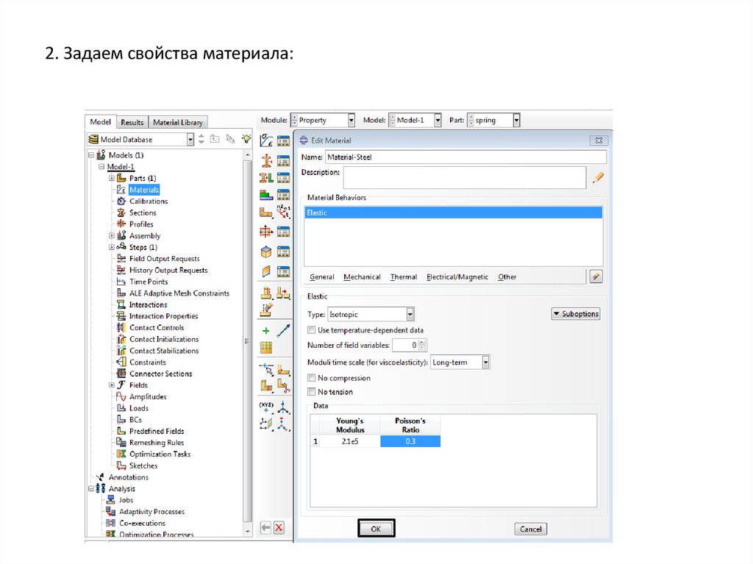Open the elastic Type Isotropic dropdown
The width and height of the screenshot is (753, 564).
pyautogui.click(x=410, y=314)
